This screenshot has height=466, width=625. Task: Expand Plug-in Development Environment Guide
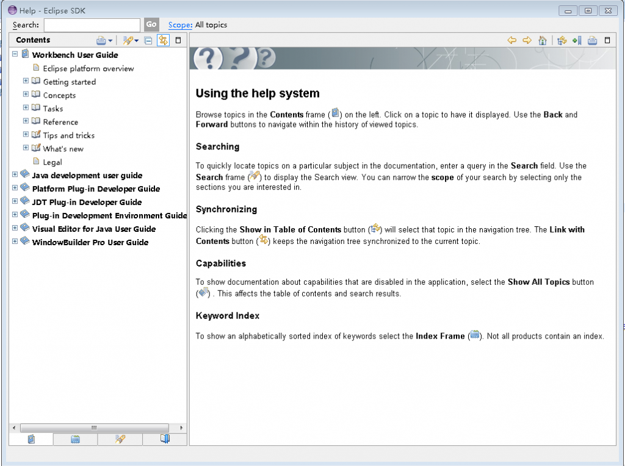[x=15, y=215]
